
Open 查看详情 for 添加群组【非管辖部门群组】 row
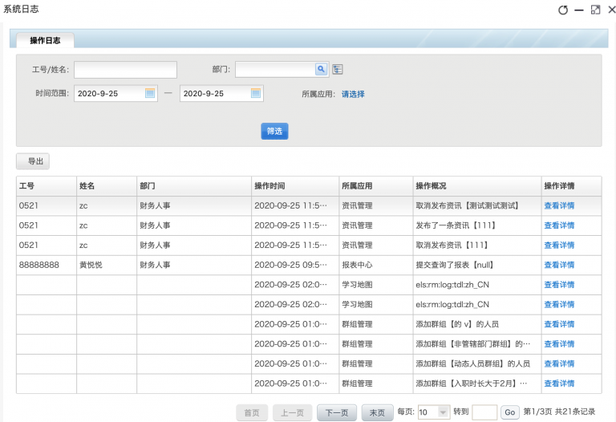[559, 344]
